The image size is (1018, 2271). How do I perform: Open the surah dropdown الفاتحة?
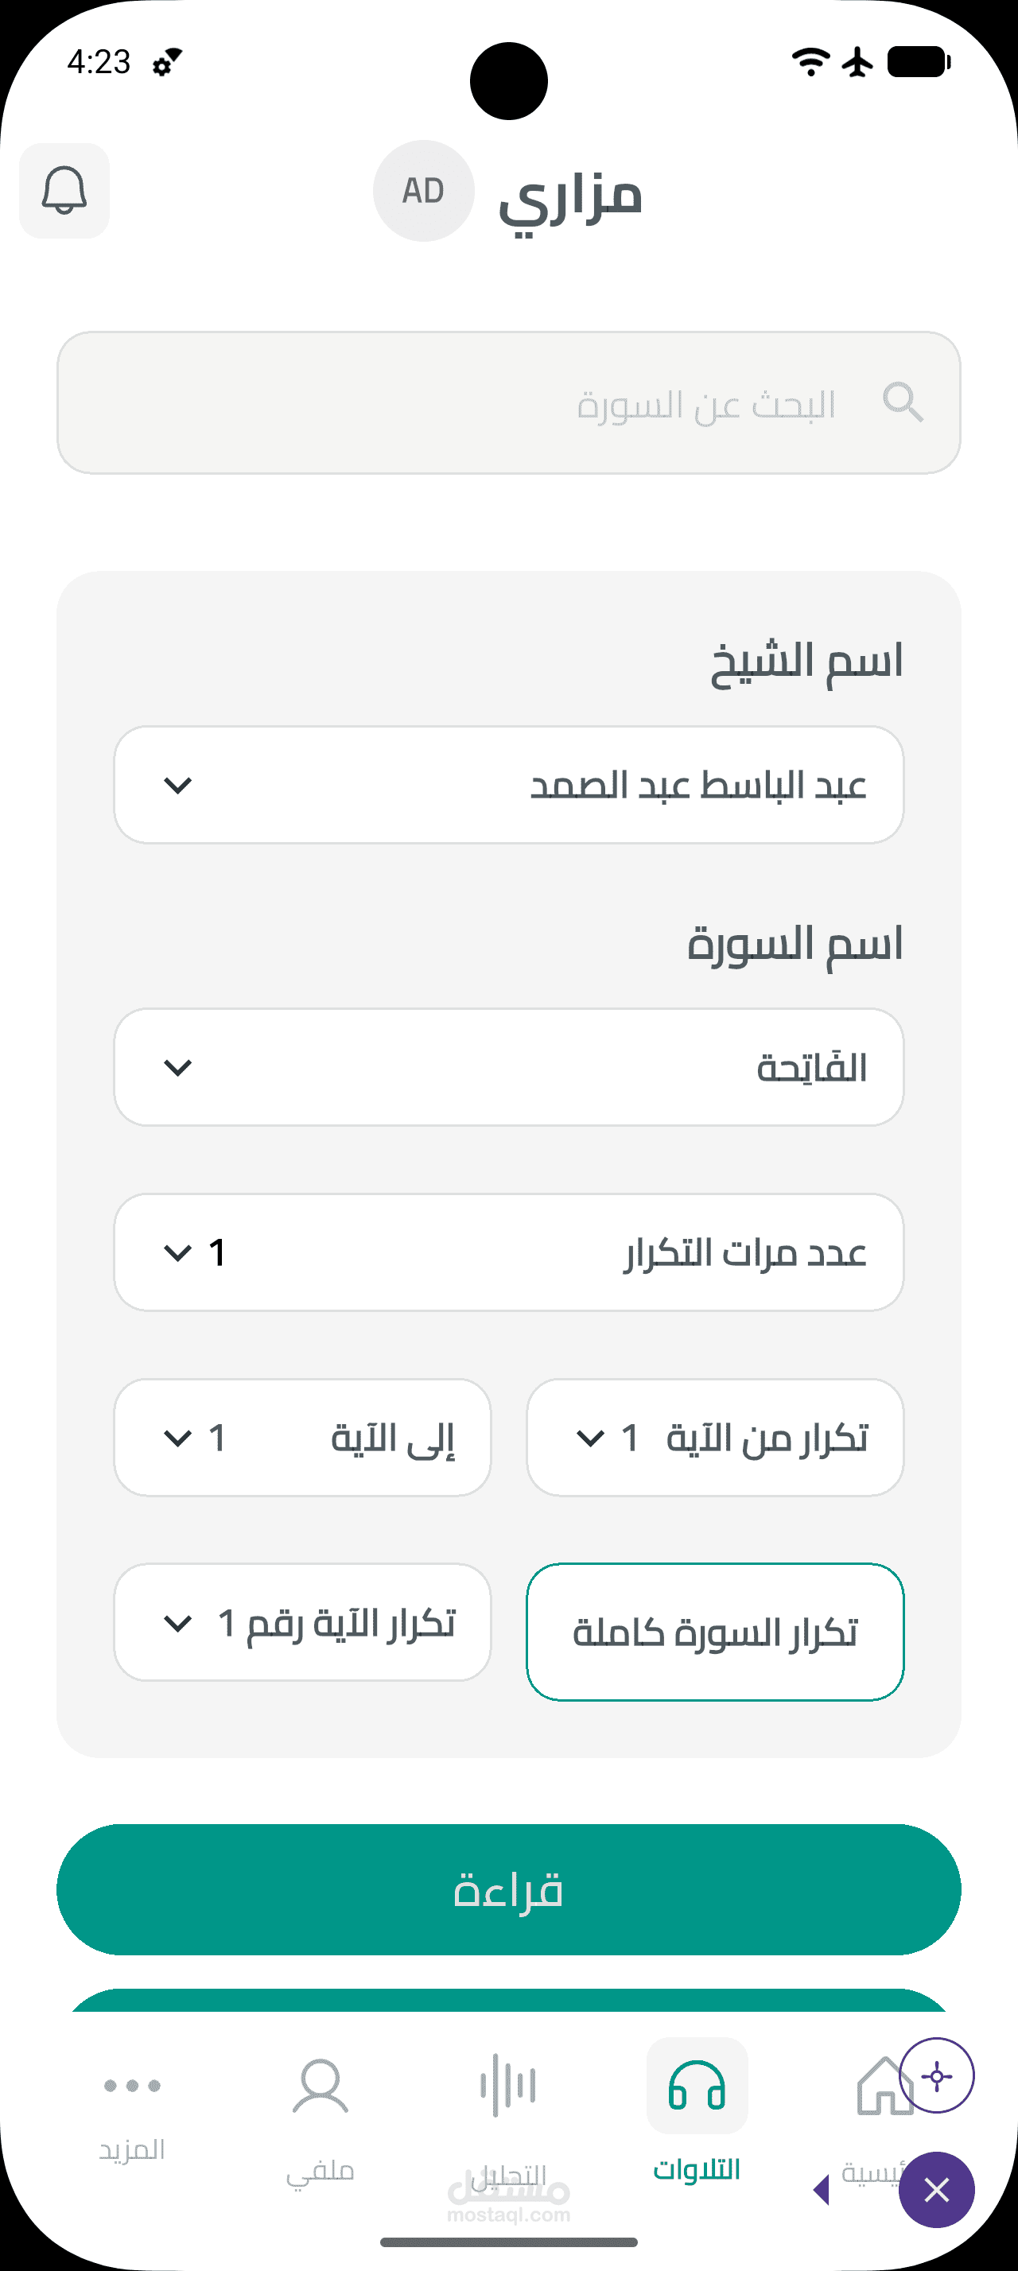point(508,1067)
